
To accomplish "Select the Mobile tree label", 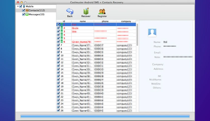I will (x=30, y=6).
